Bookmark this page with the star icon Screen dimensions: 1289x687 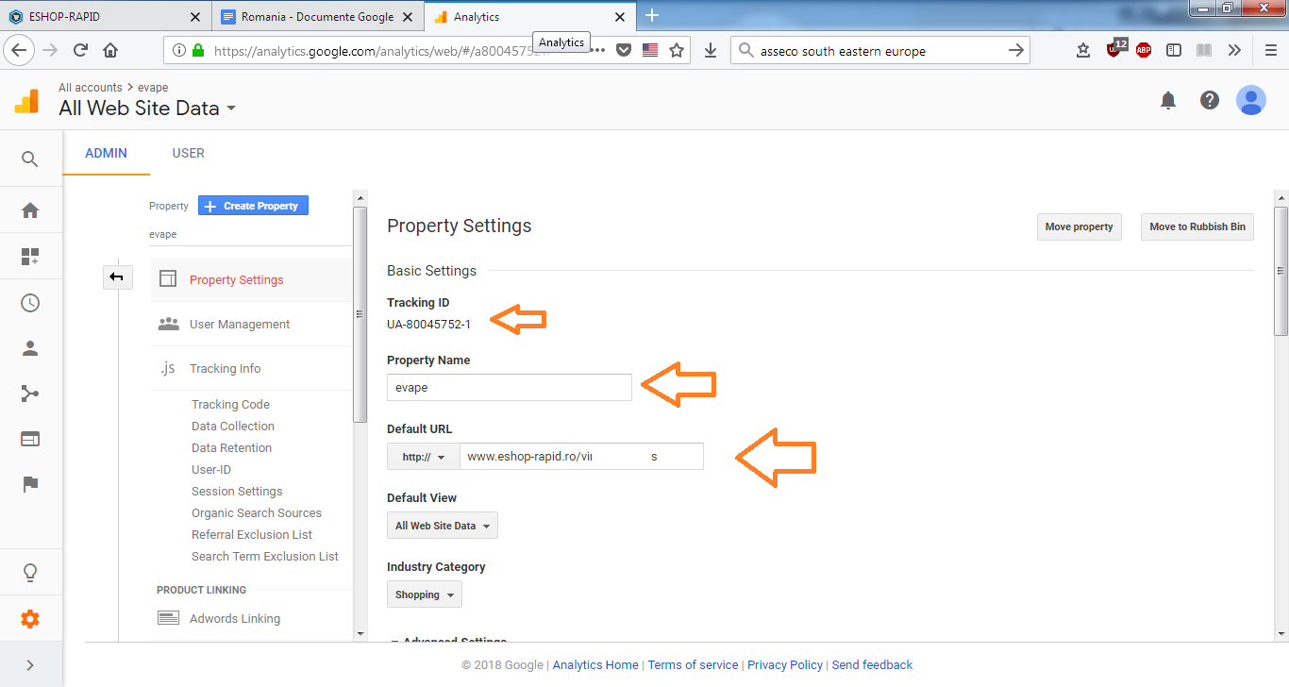[677, 51]
